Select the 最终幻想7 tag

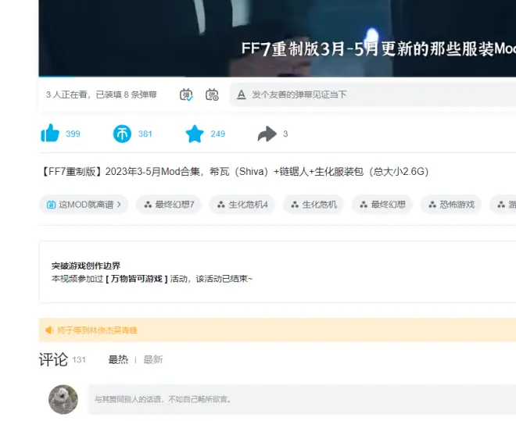pos(169,205)
